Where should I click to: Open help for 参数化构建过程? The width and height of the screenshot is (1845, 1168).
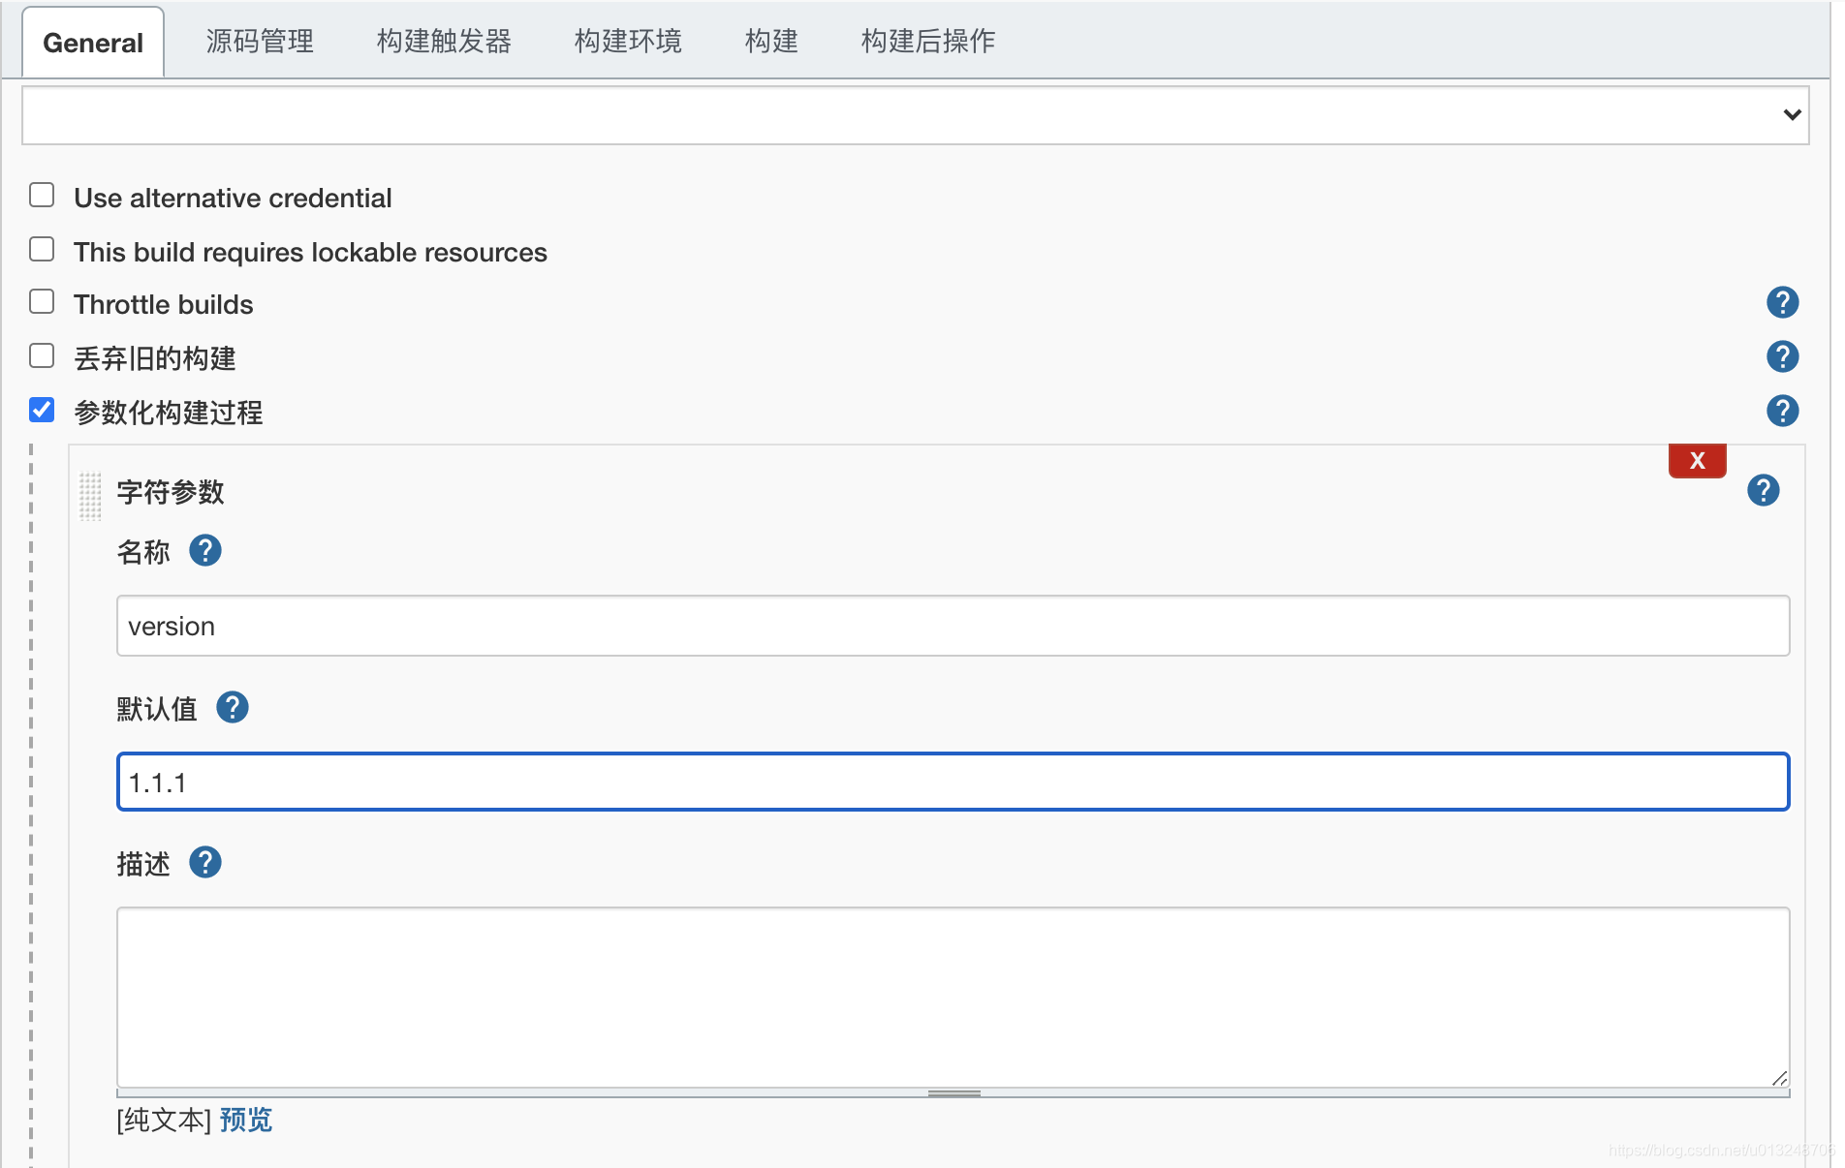(1782, 412)
